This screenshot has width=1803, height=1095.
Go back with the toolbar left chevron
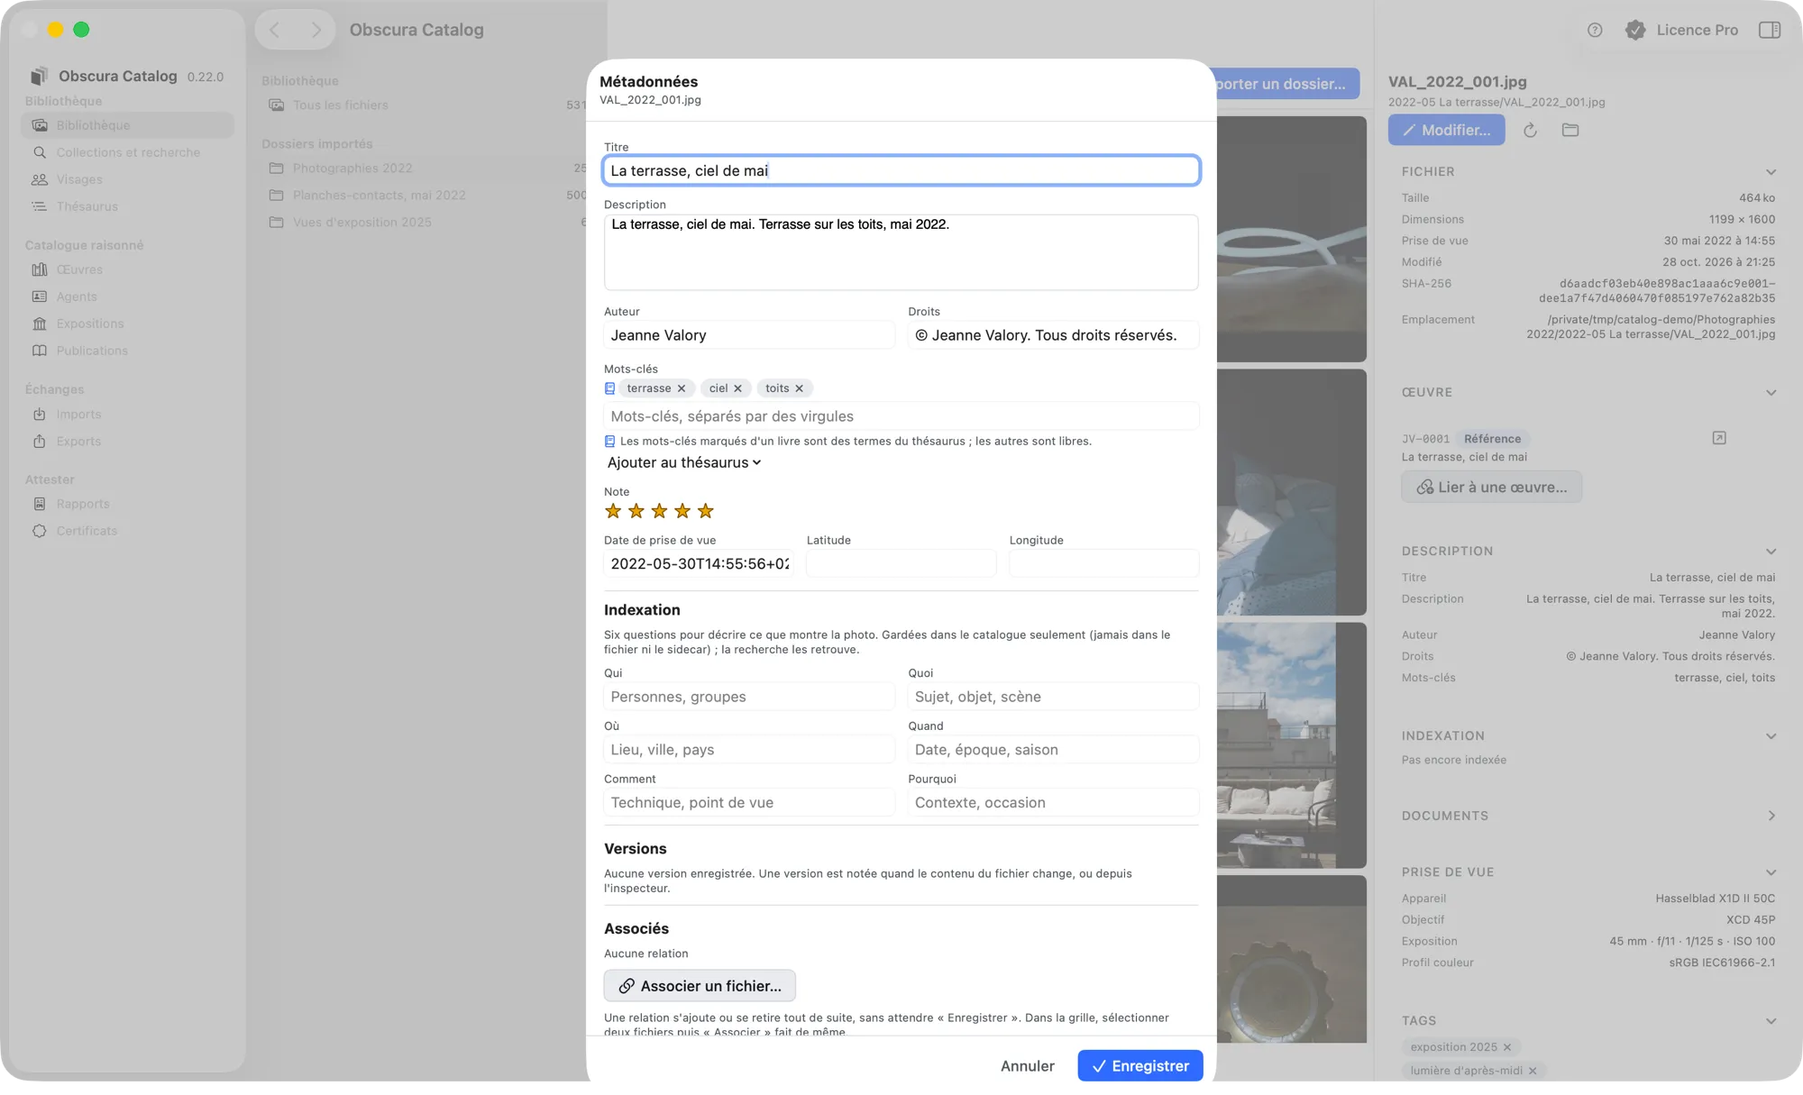[275, 30]
